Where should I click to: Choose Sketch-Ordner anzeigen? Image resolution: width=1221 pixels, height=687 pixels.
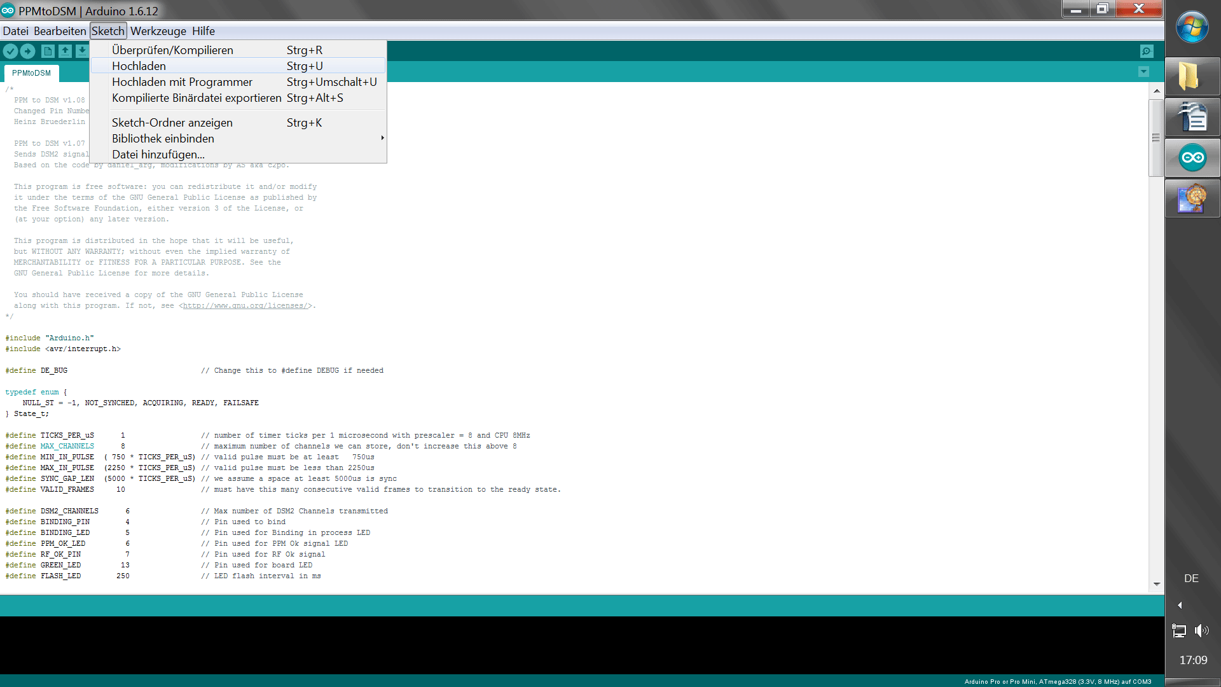pos(238,123)
